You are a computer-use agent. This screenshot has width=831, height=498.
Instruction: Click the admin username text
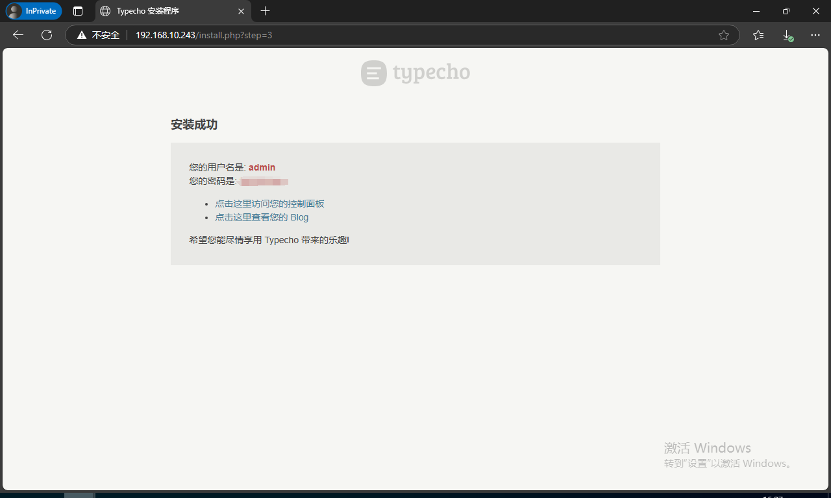click(x=262, y=167)
